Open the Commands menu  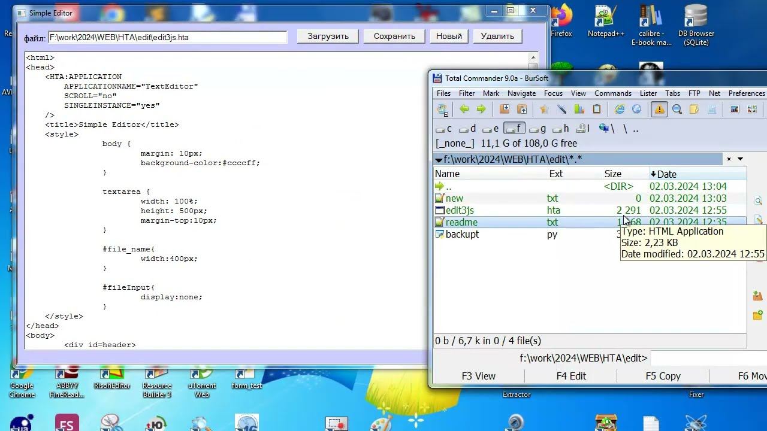[613, 93]
